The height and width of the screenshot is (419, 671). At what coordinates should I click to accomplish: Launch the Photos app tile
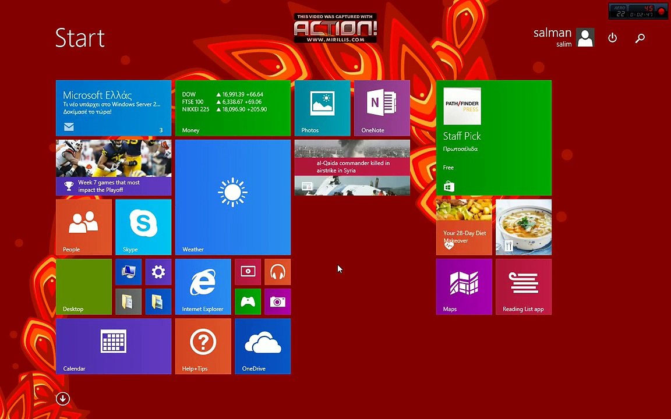(x=322, y=108)
